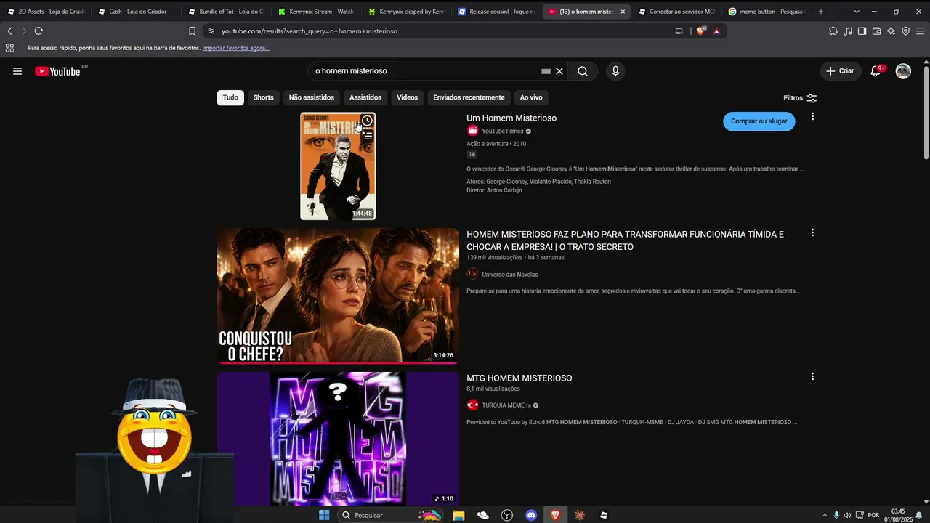Show Ao vivo results only
The width and height of the screenshot is (930, 523).
pyautogui.click(x=531, y=97)
